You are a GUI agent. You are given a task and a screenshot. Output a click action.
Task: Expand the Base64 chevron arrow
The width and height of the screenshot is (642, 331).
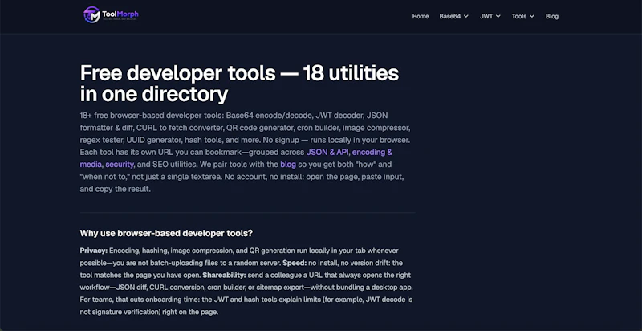coord(466,16)
